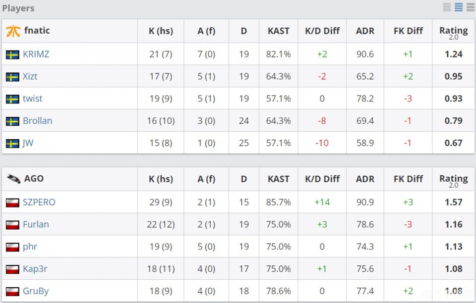Go to Kap3r's player page
The width and height of the screenshot is (476, 303).
pos(35,269)
